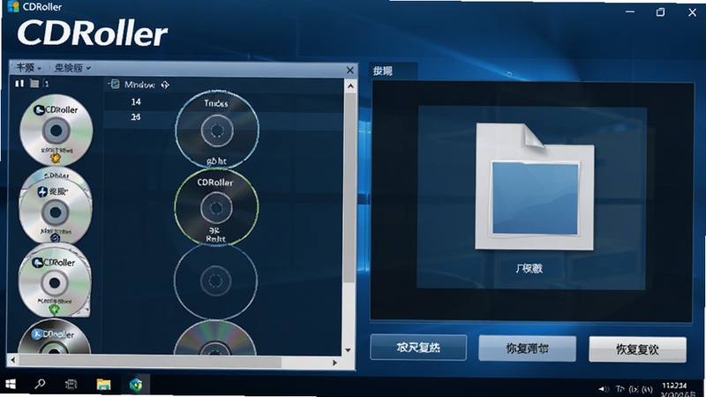Click the CDRoller app icon on the taskbar
Image resolution: width=706 pixels, height=397 pixels.
tap(136, 385)
